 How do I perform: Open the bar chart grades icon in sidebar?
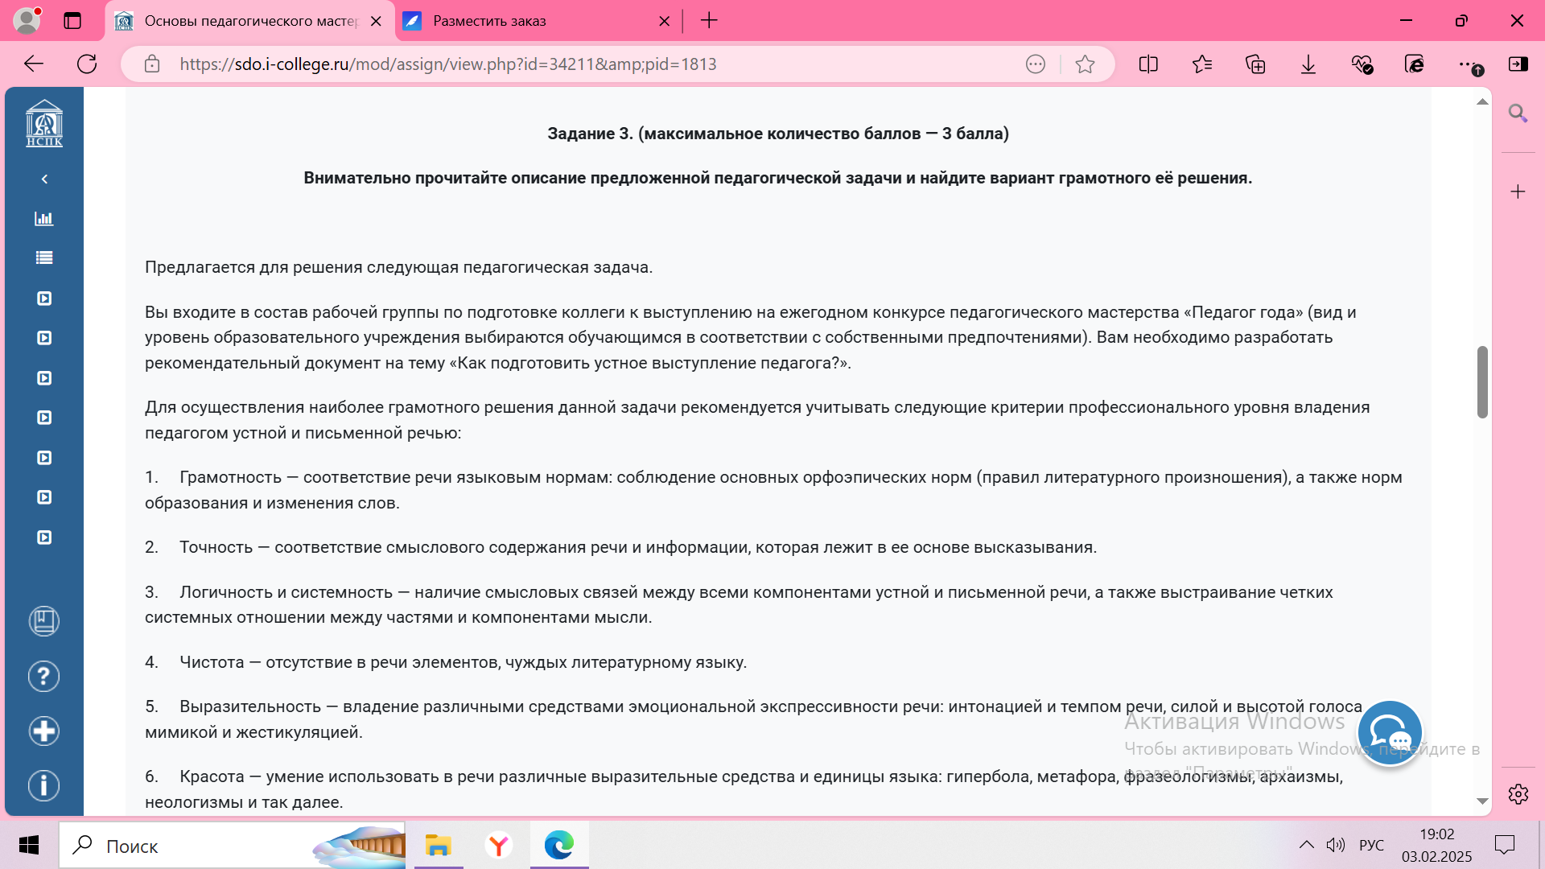tap(44, 218)
